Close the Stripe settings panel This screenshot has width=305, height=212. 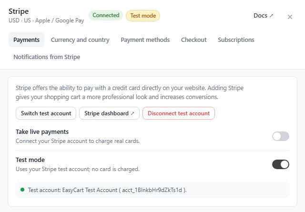click(x=290, y=17)
